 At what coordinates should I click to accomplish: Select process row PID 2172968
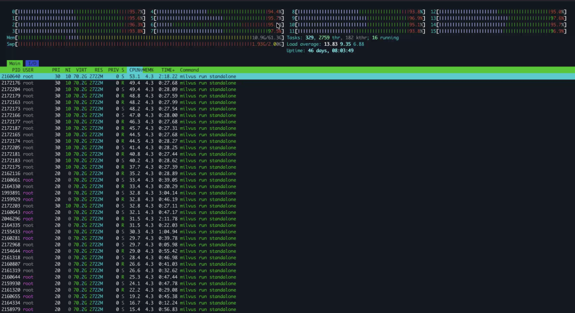point(287,245)
